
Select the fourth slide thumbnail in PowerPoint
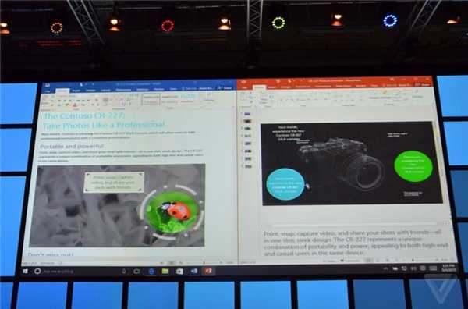pos(248,136)
